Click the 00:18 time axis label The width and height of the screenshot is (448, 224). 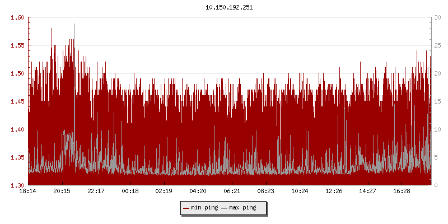tap(130, 192)
